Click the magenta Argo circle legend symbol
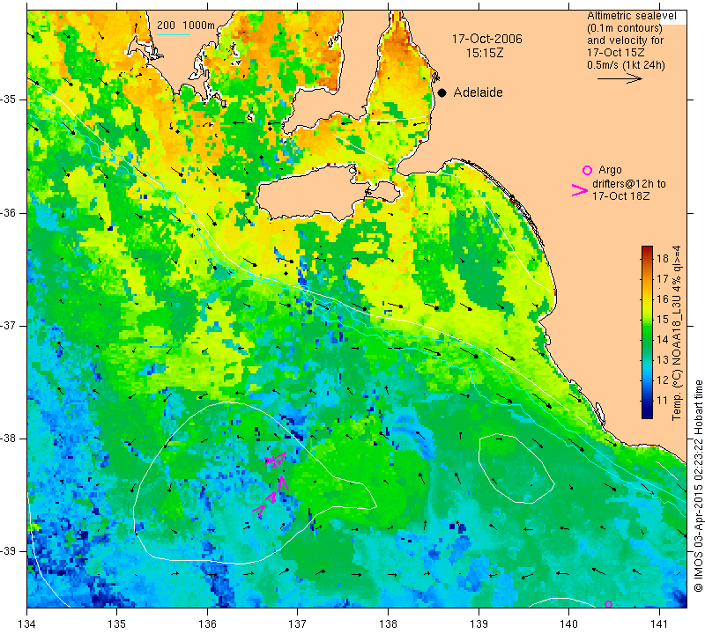Viewport: 705px width, 634px height. (587, 170)
